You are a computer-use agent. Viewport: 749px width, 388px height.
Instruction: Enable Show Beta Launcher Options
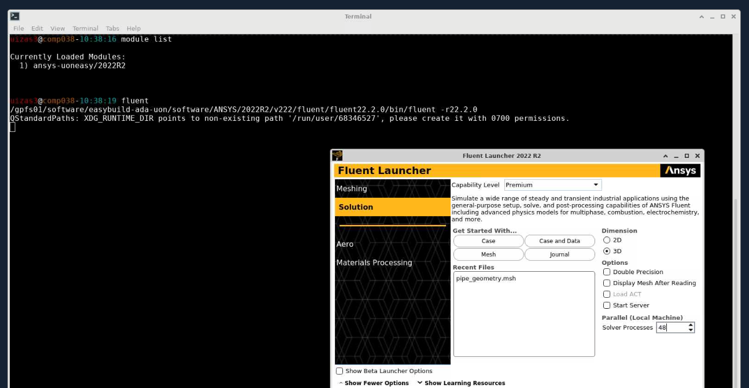[340, 371]
